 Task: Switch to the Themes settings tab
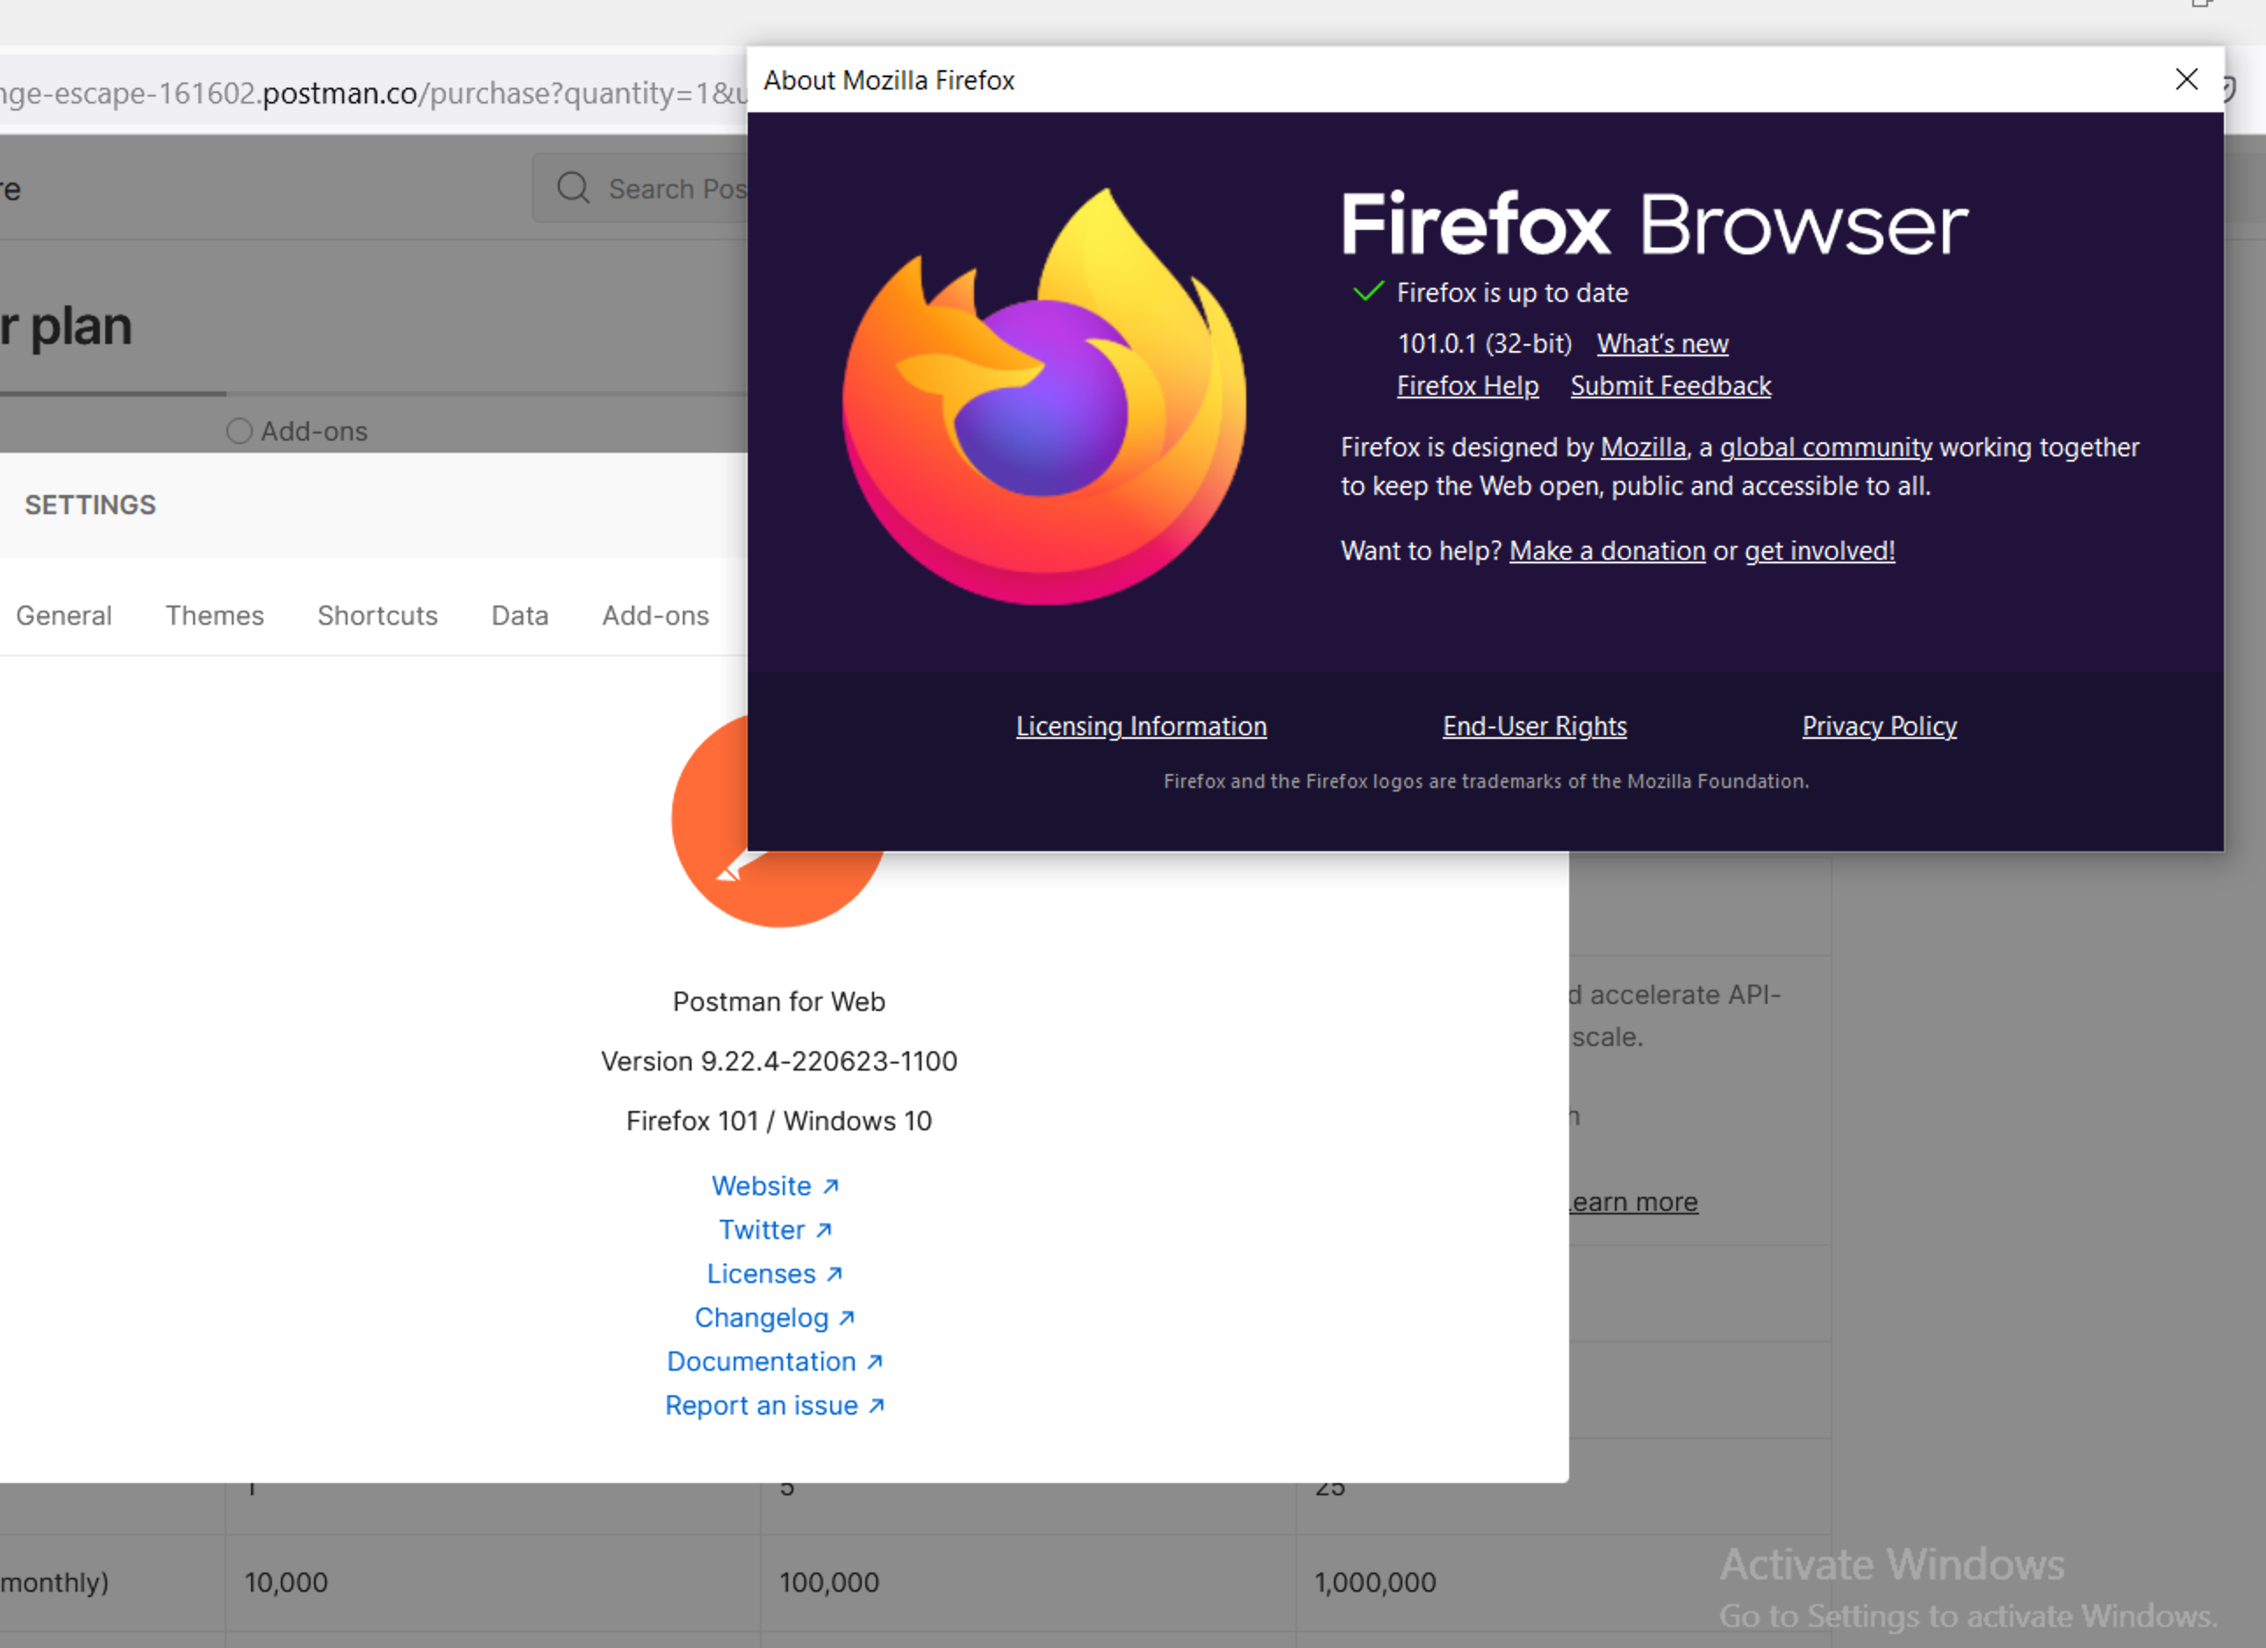click(x=214, y=615)
